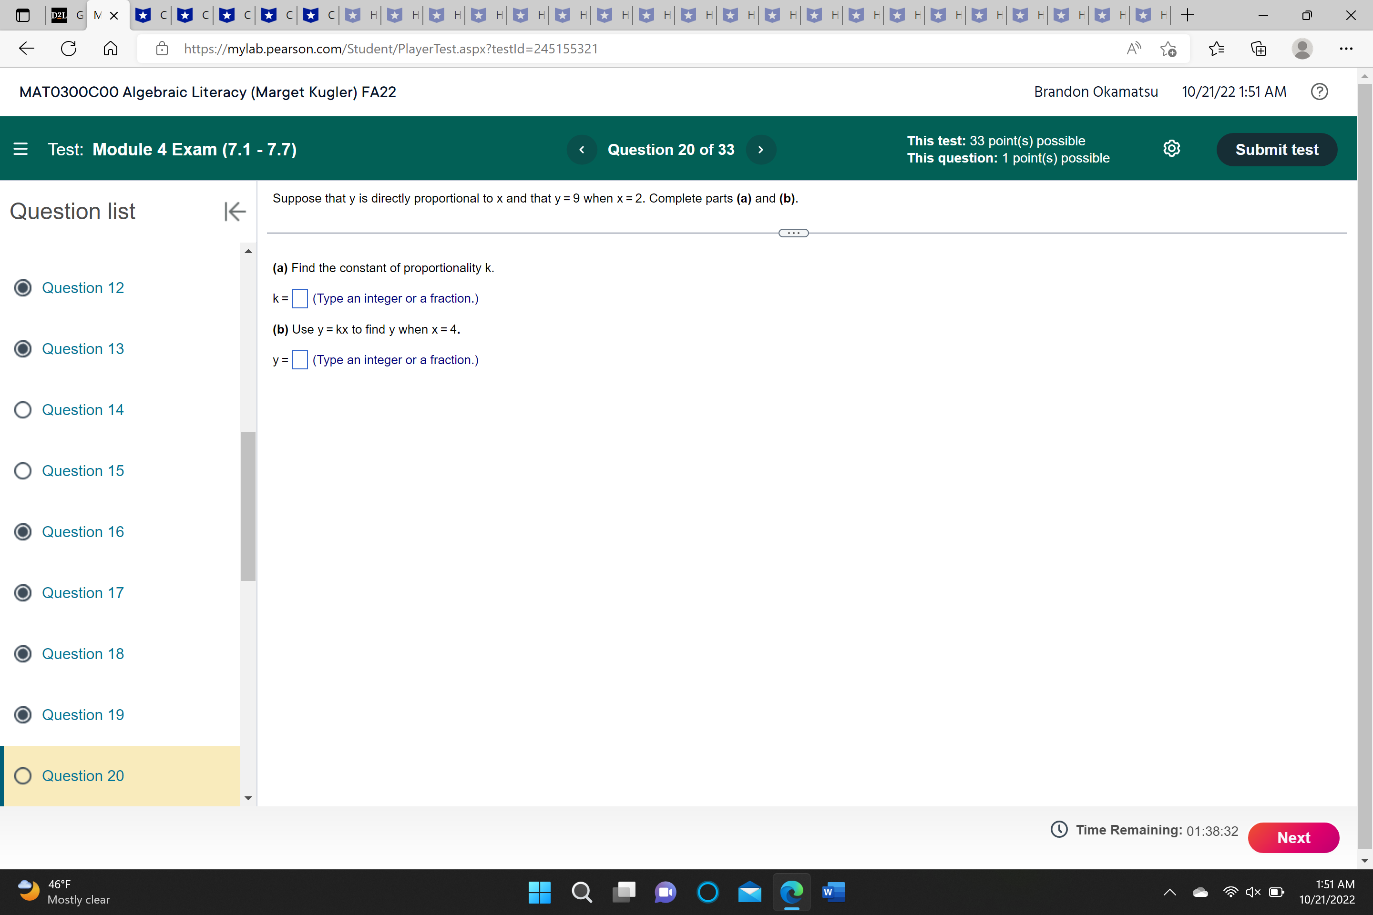Collapse the Question list panel
Screen dimensions: 1373x915
click(x=235, y=211)
